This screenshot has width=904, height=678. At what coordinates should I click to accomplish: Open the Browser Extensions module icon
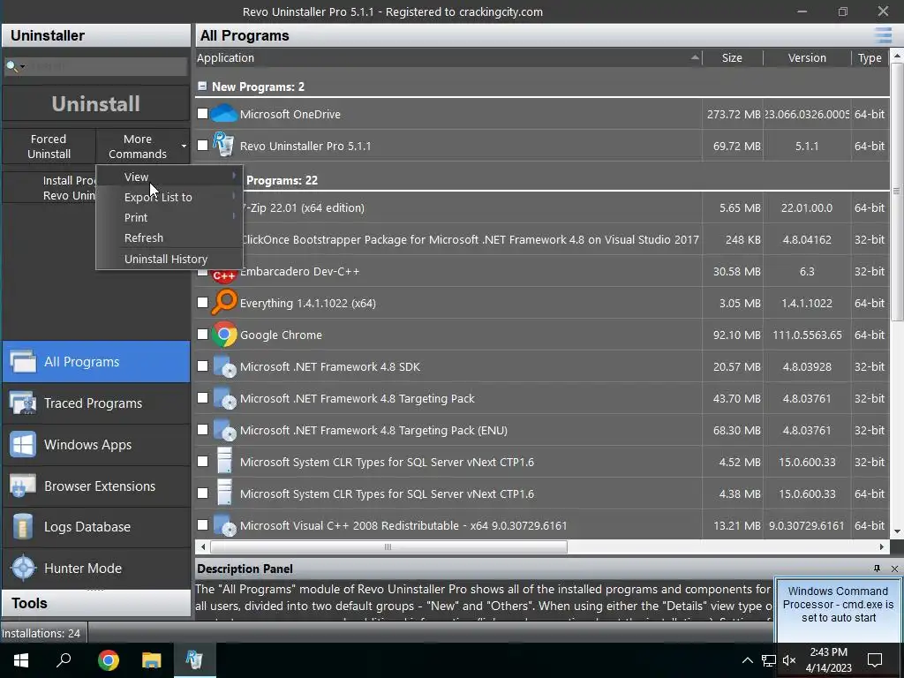(23, 486)
